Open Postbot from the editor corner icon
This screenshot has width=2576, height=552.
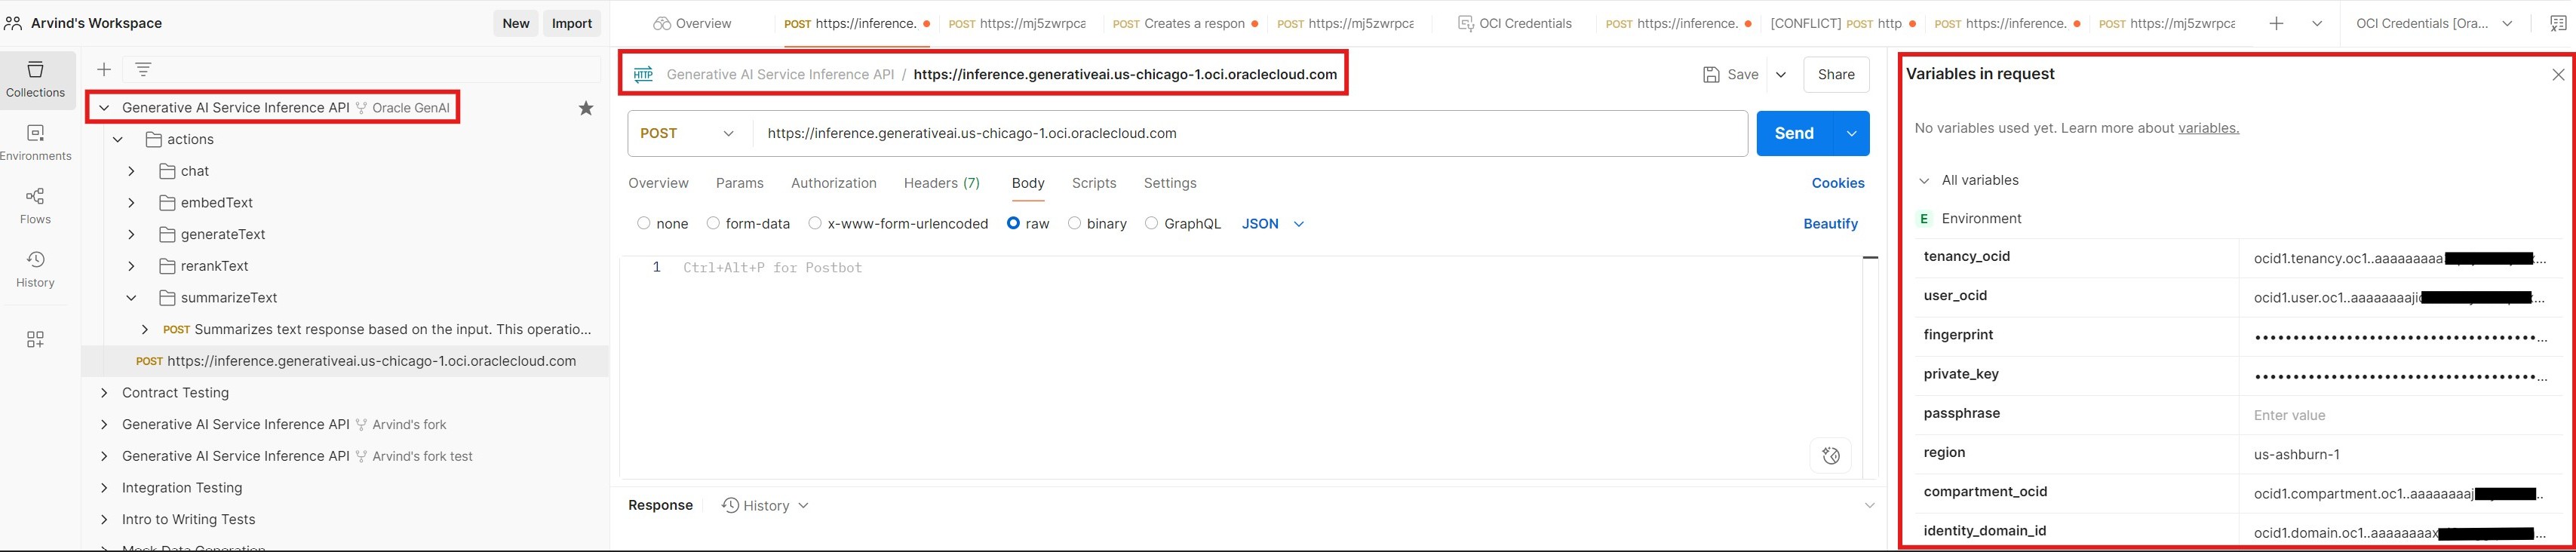[x=1830, y=456]
